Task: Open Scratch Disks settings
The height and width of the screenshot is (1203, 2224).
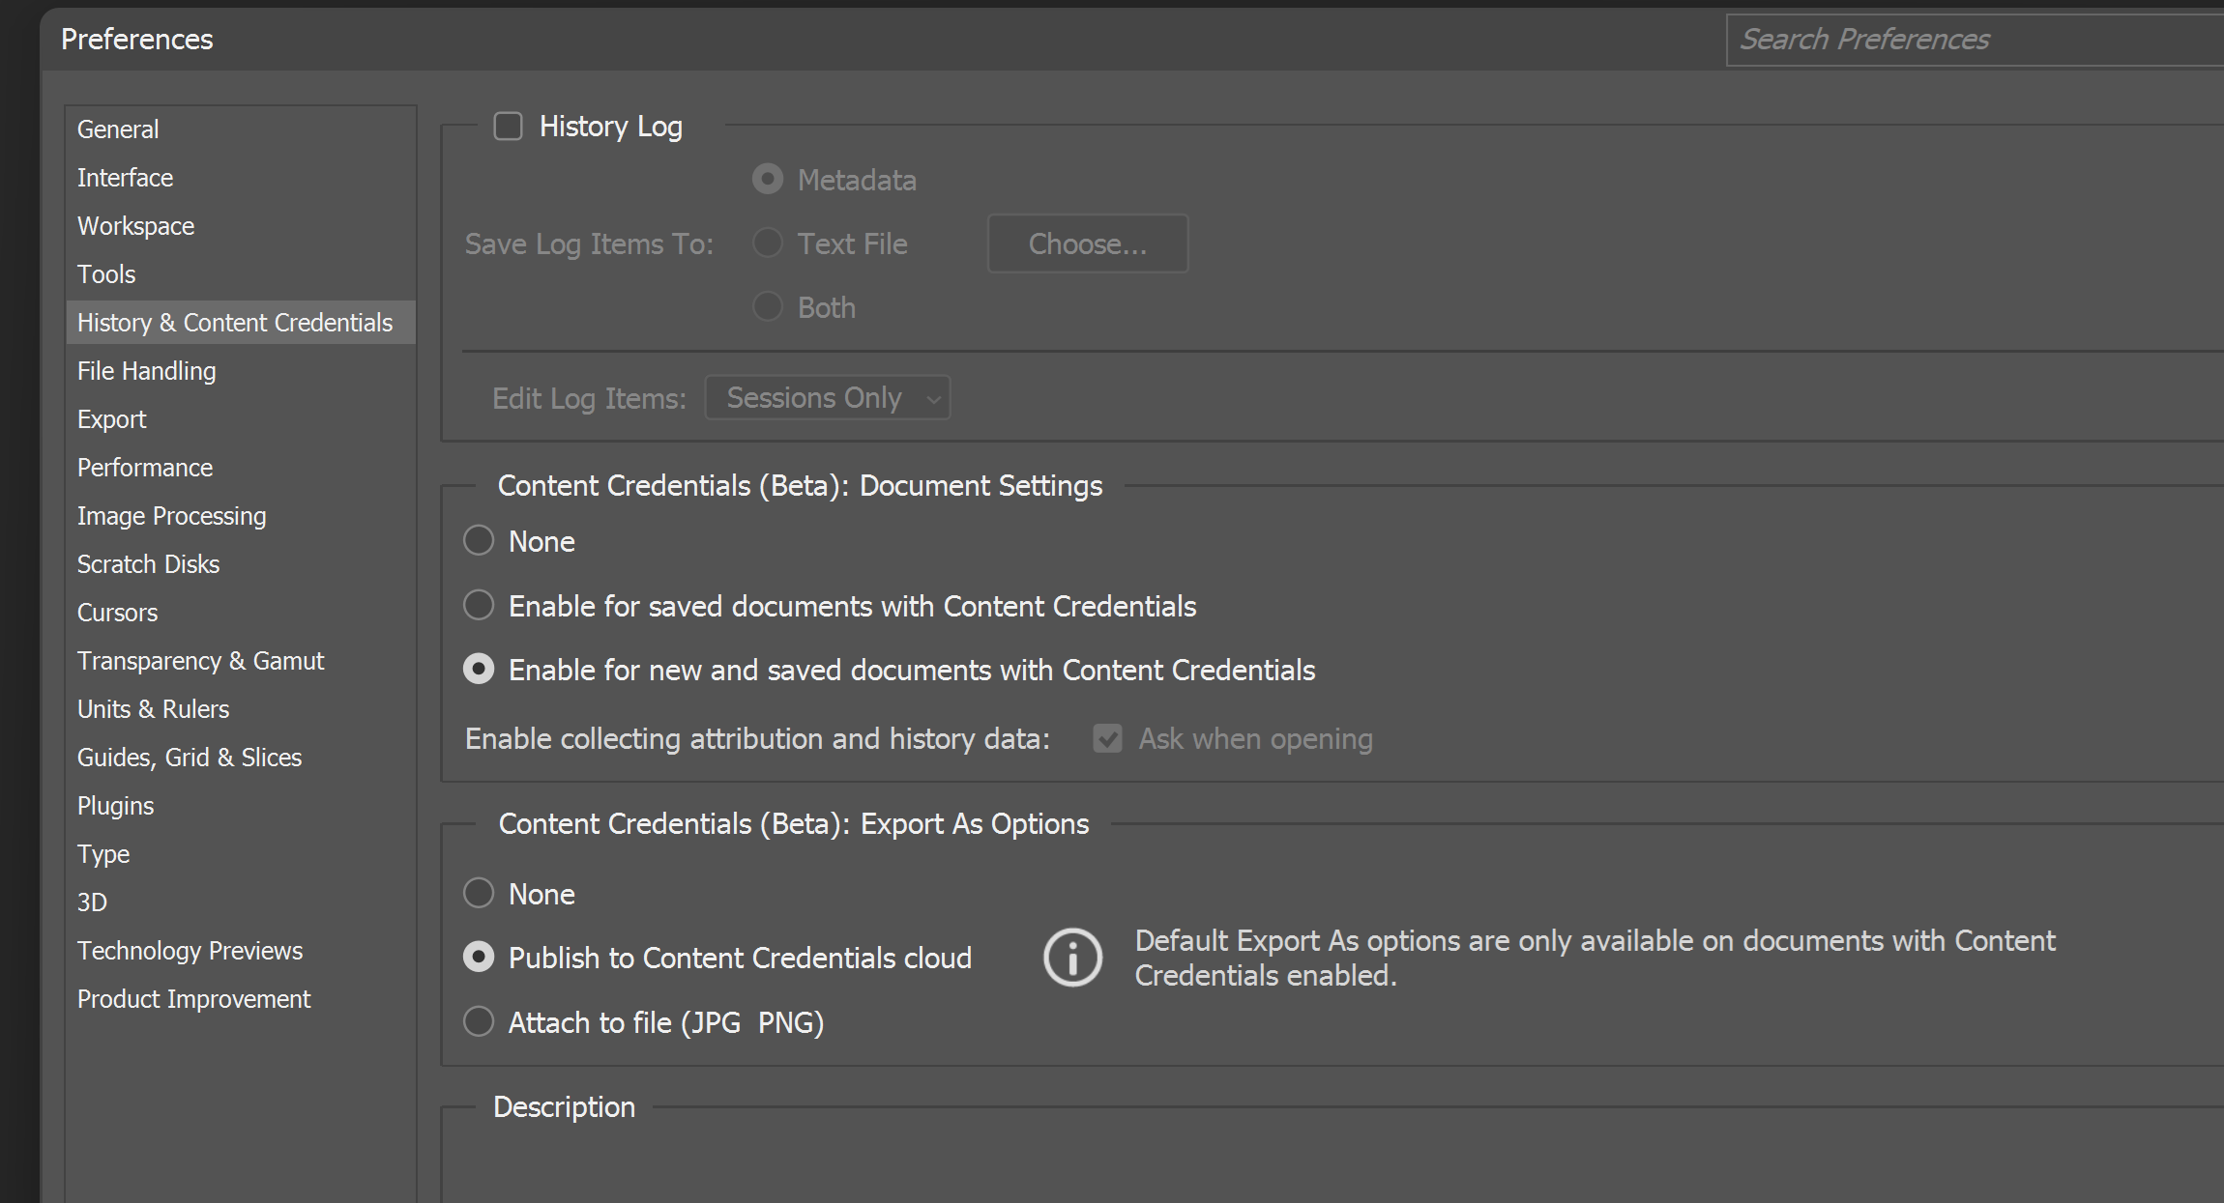Action: 148,563
